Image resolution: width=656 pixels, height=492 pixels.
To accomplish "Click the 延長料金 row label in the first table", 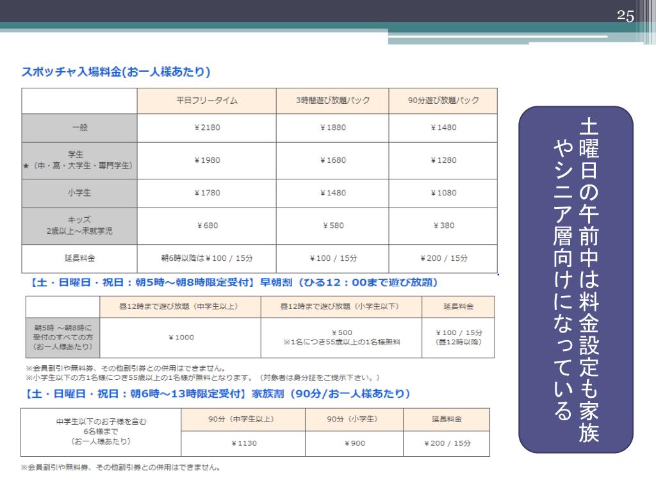I will 79,259.
